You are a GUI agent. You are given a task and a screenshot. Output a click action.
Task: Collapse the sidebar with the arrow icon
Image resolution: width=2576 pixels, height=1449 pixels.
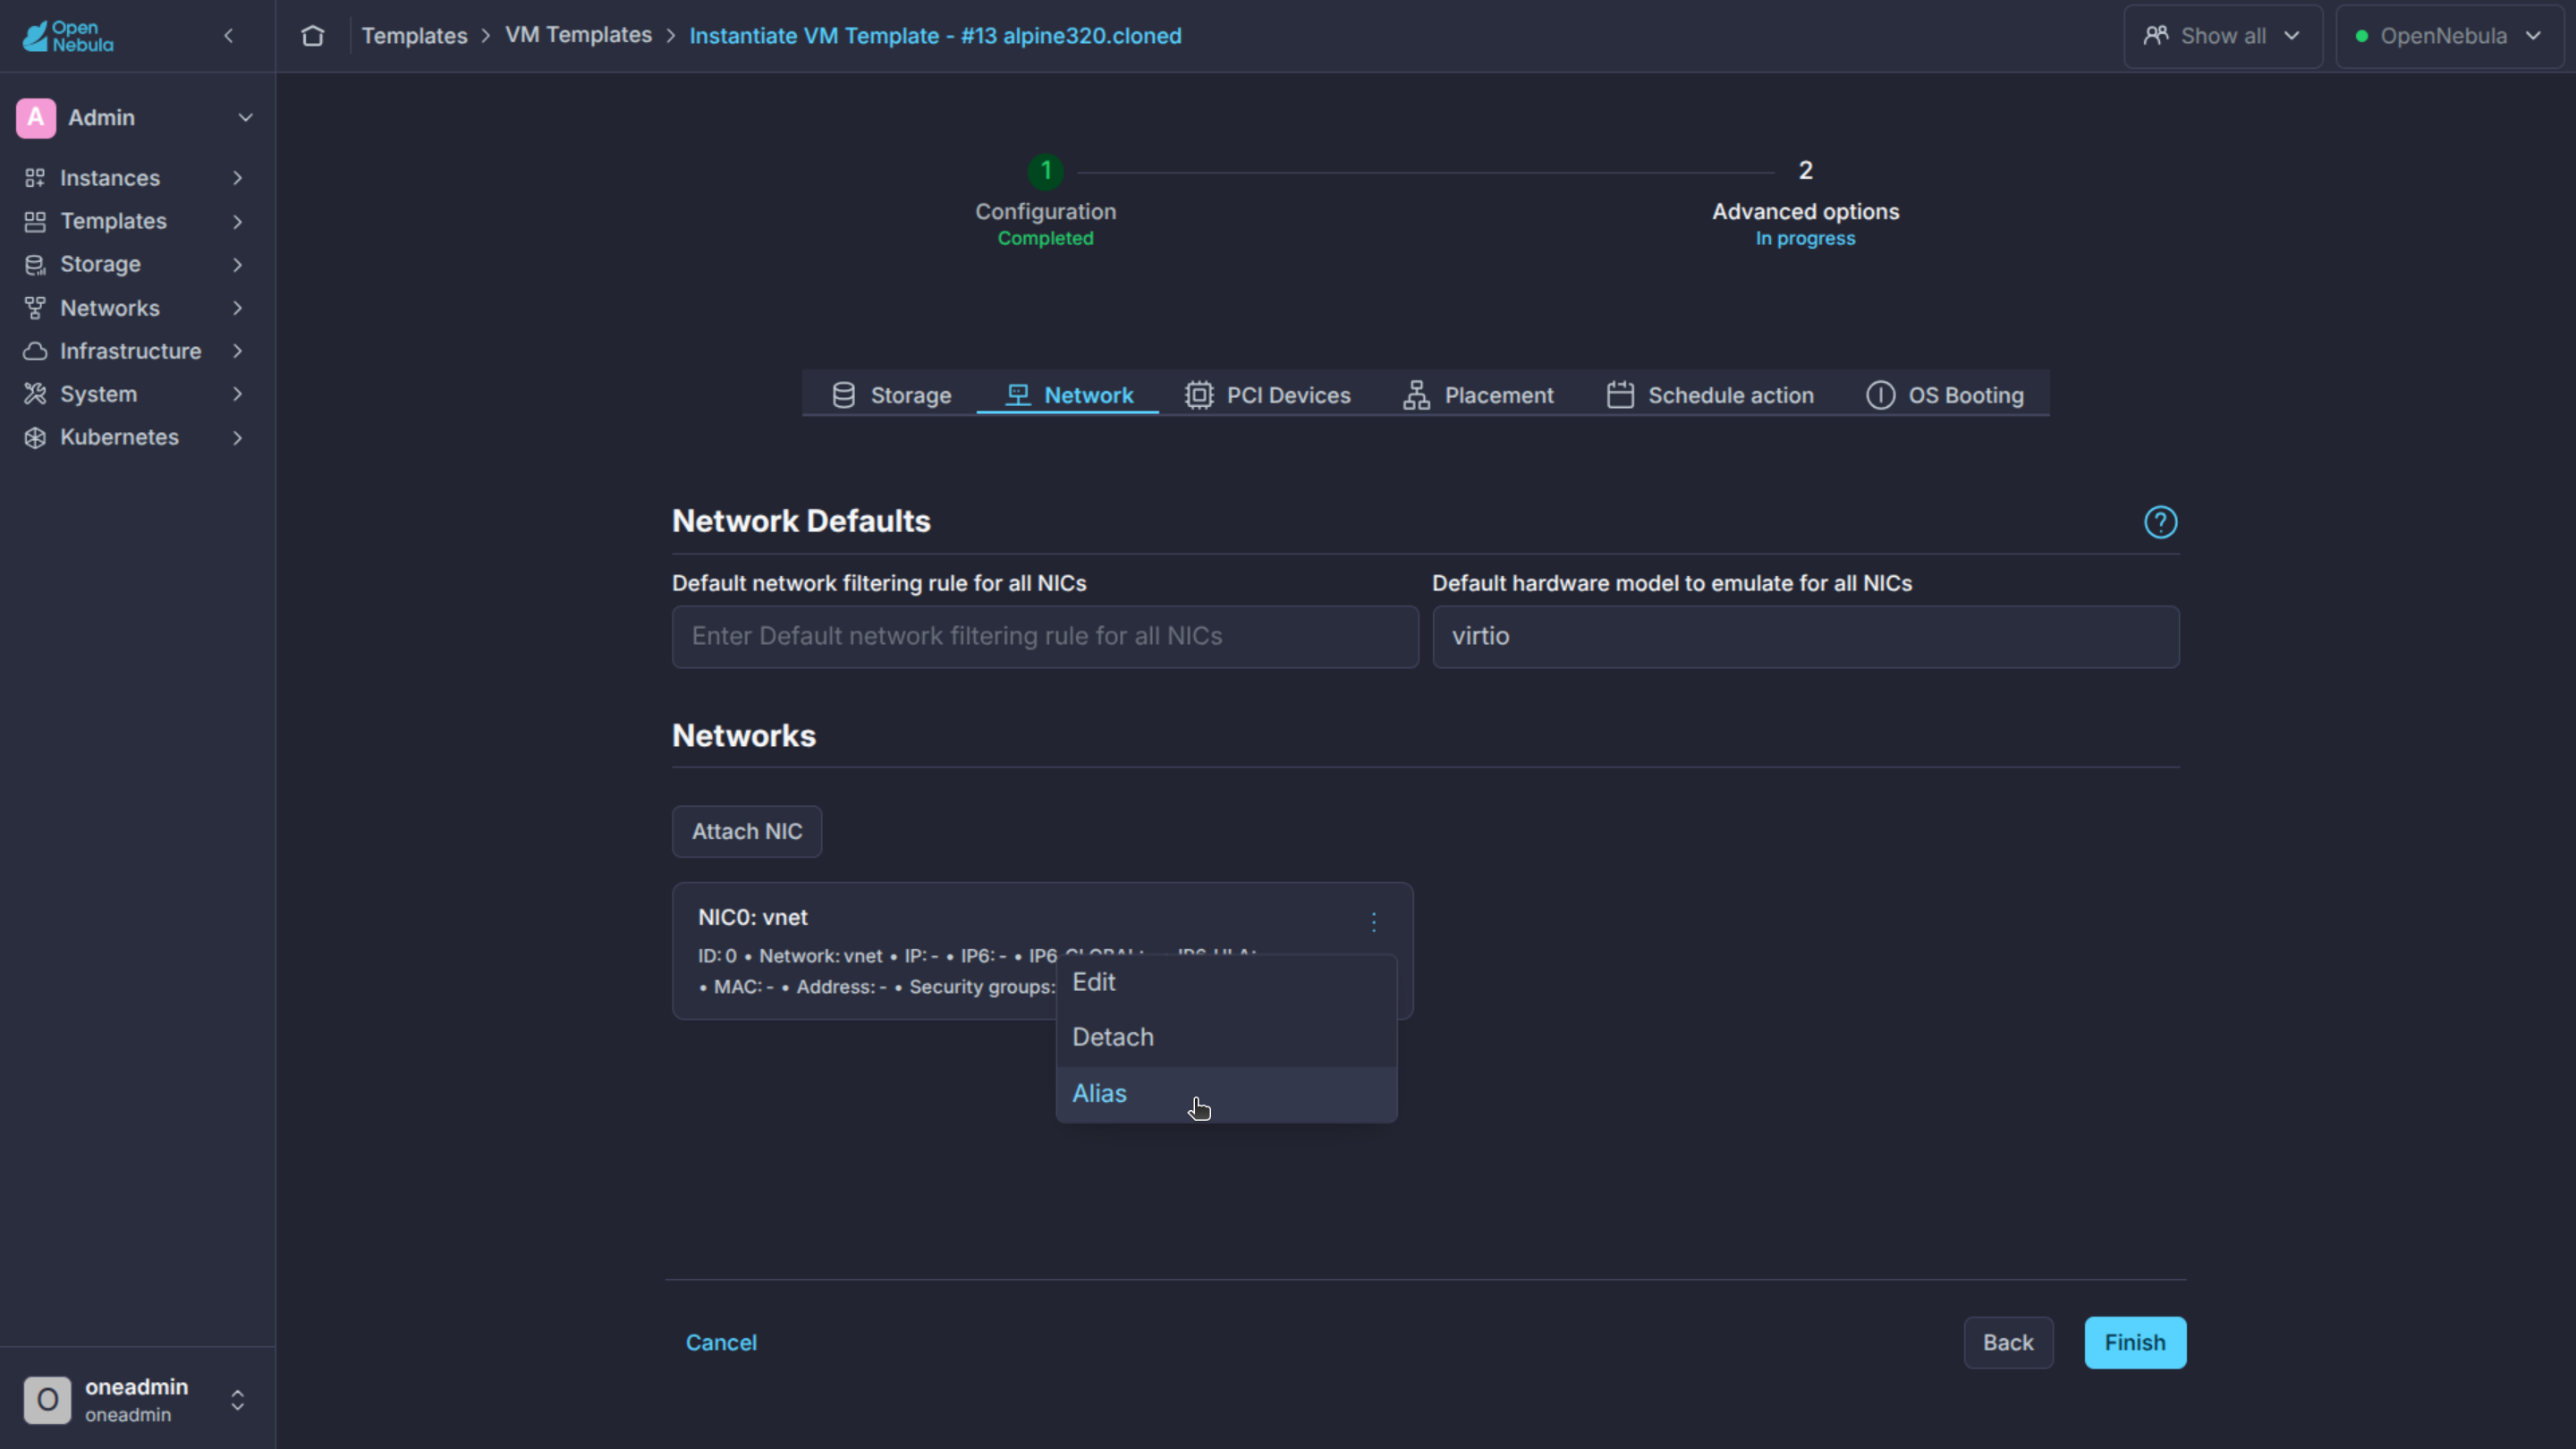tap(229, 36)
